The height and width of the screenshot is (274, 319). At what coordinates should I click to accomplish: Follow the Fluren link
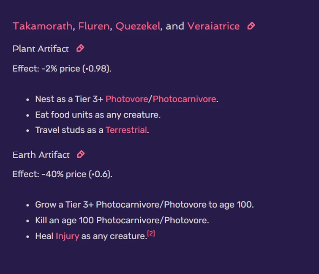(94, 26)
